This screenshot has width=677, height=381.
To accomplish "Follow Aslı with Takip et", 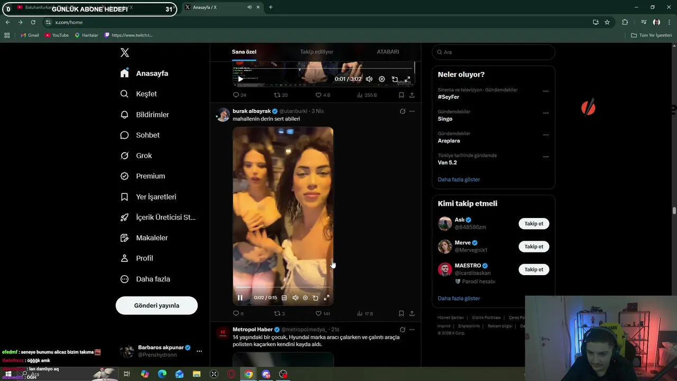I will (534, 224).
